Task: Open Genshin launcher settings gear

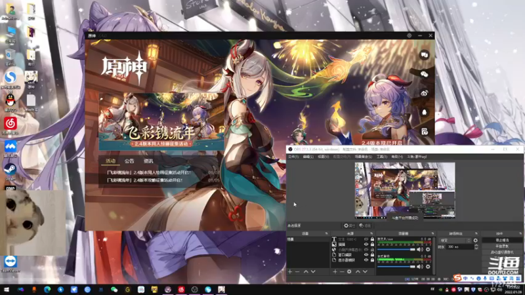Action: 409,35
